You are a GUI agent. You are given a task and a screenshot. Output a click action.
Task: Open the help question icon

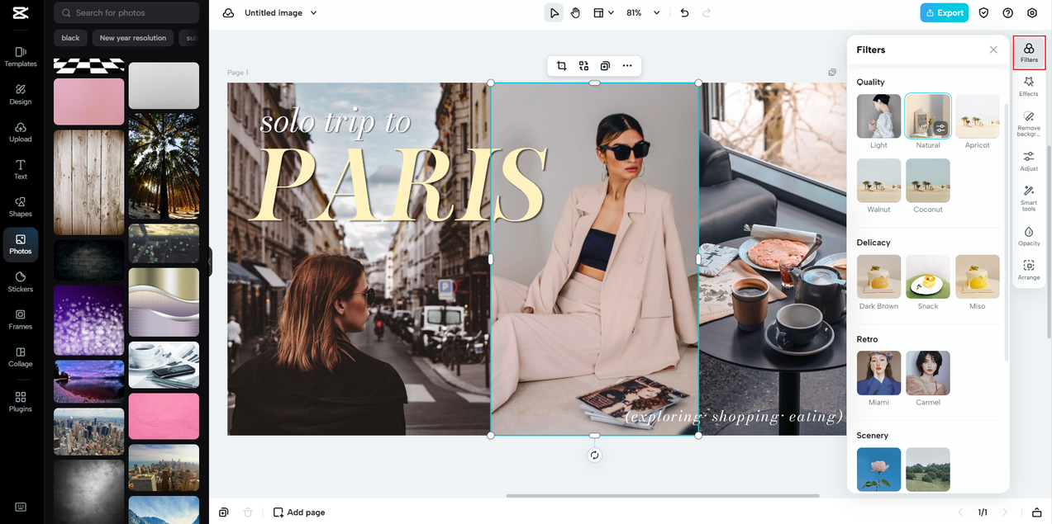pyautogui.click(x=1007, y=12)
